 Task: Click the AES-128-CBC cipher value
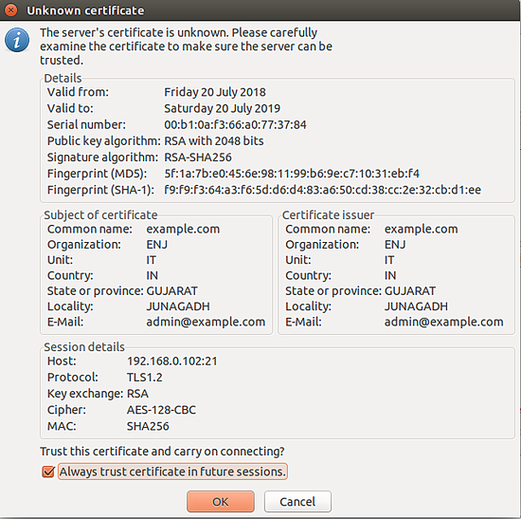point(161,410)
